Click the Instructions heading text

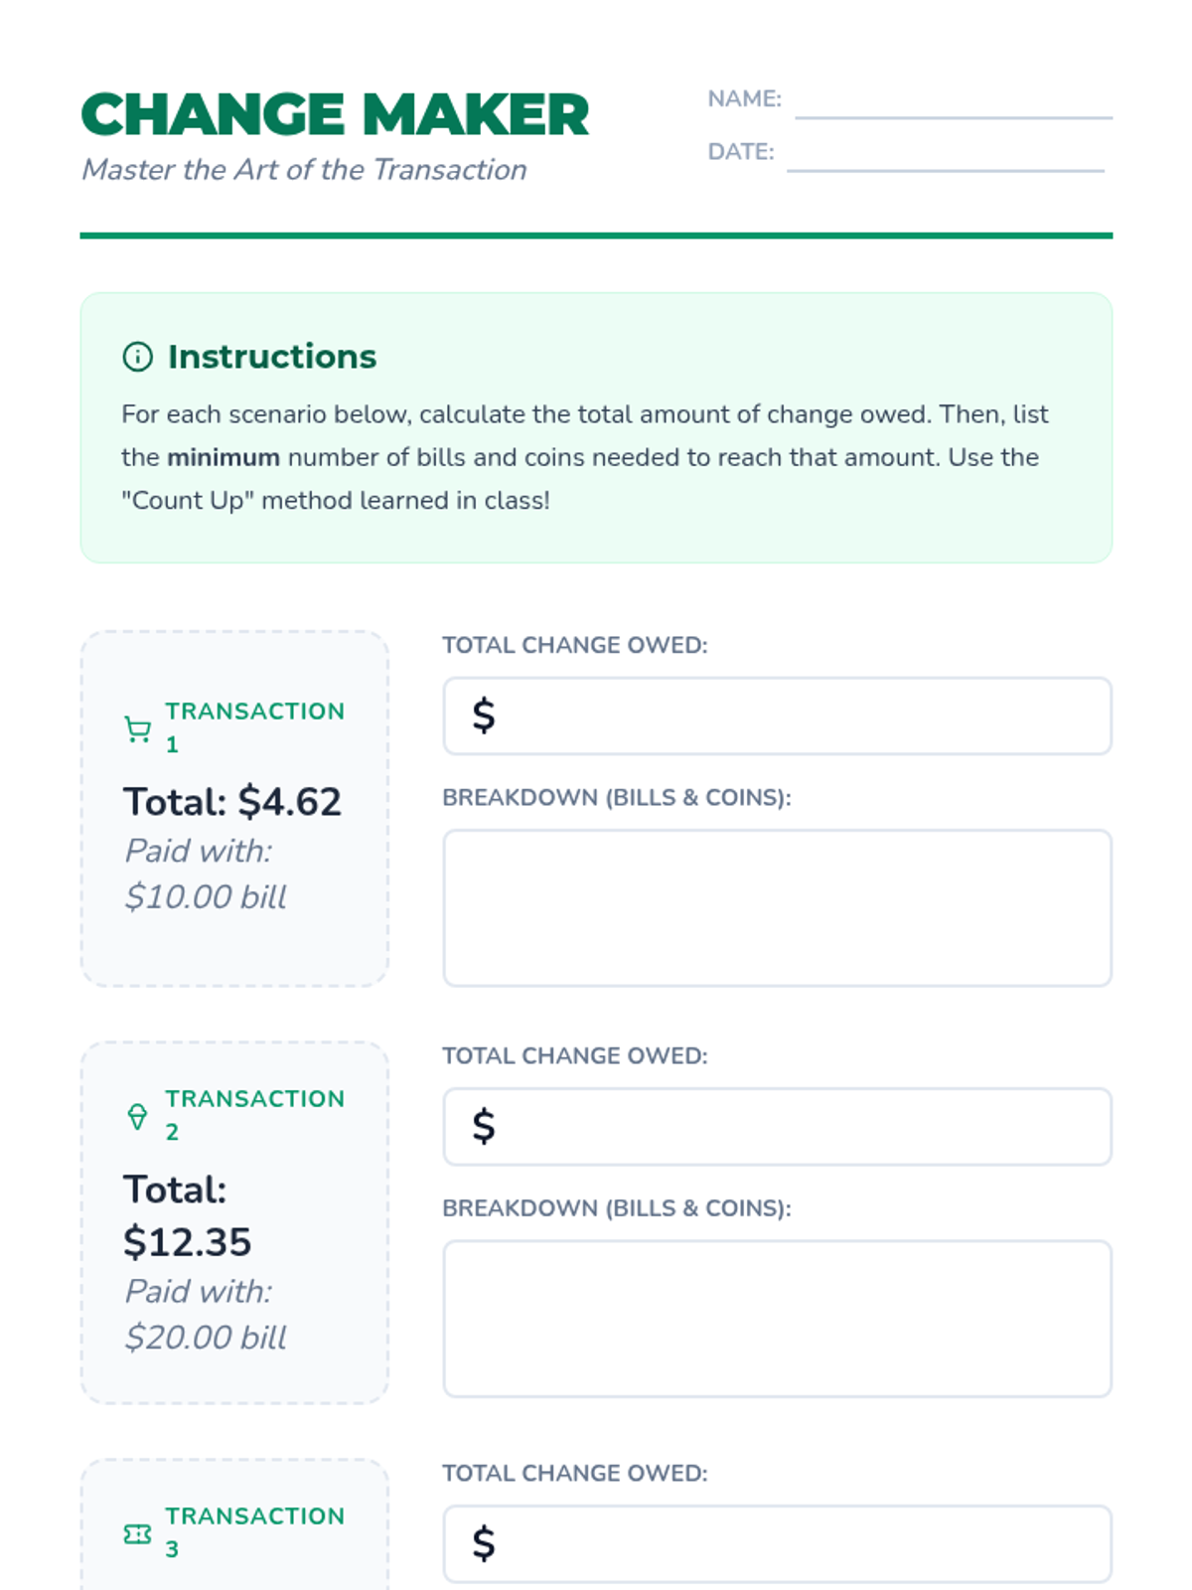click(272, 357)
